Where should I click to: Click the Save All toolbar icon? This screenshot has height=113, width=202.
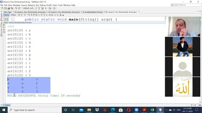[12, 8]
